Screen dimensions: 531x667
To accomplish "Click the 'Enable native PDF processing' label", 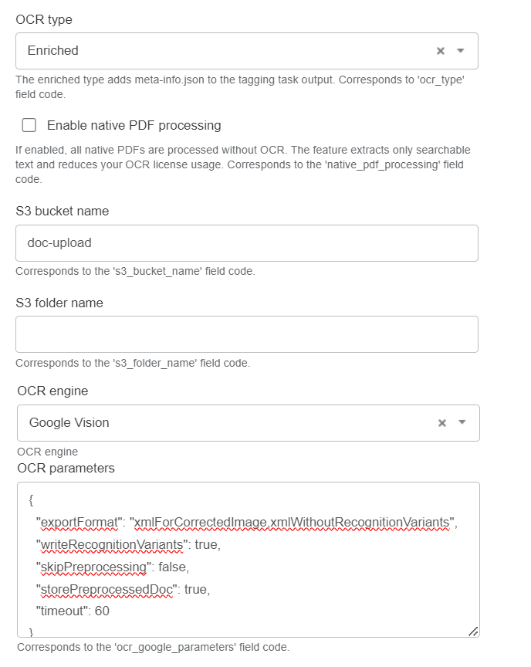I will click(134, 126).
